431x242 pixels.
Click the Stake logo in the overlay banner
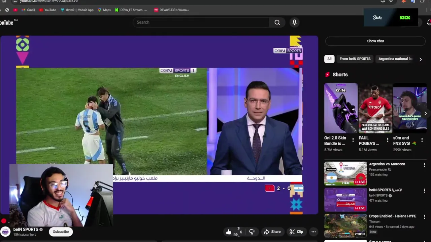[x=377, y=17]
